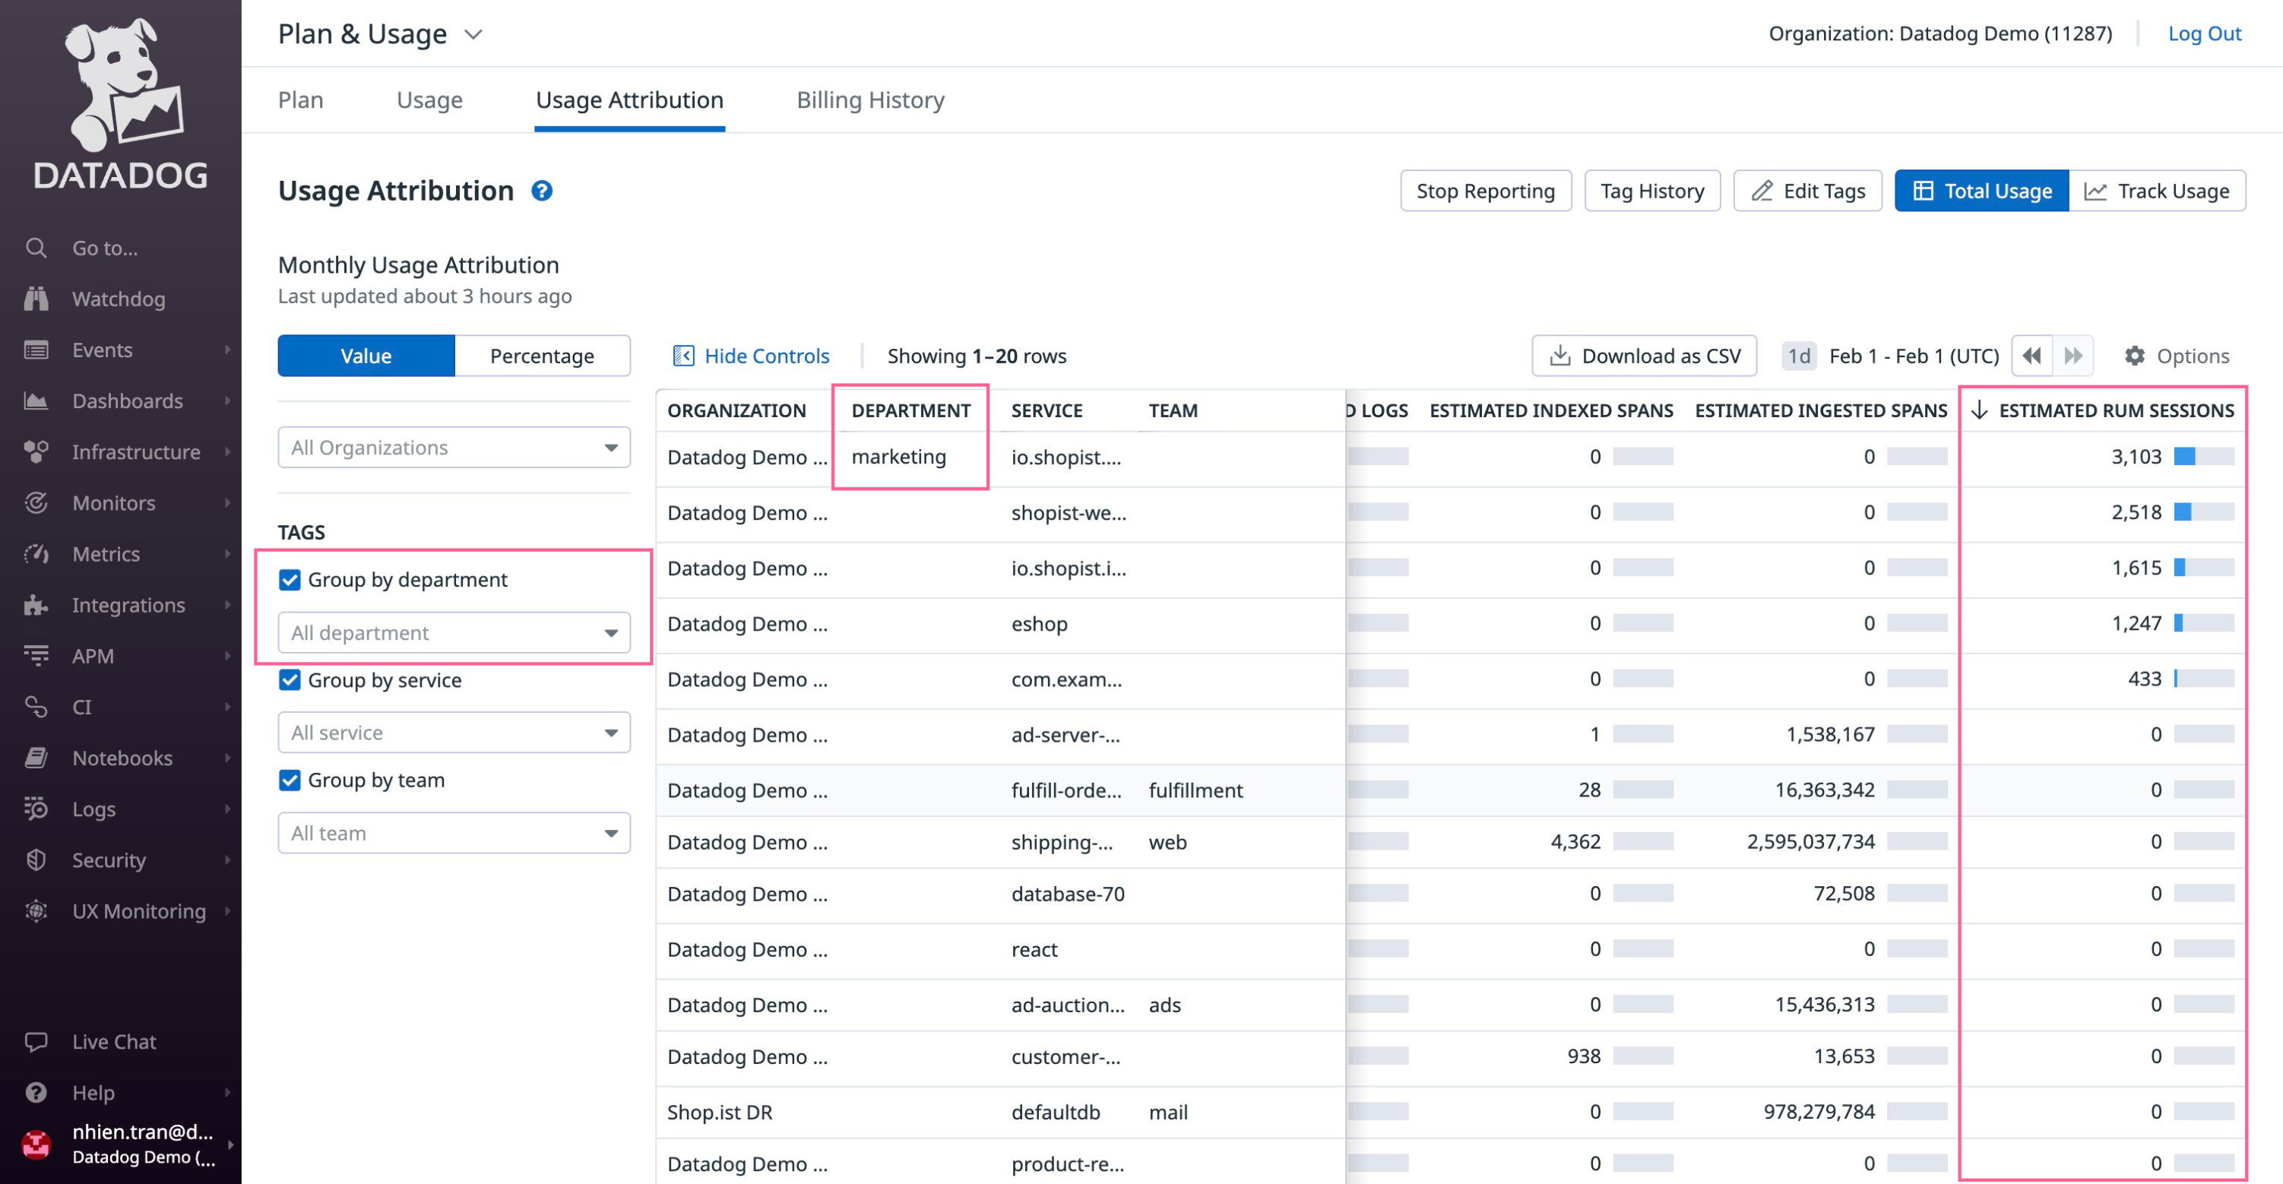
Task: Click the APM icon in the sidebar
Action: pos(36,656)
